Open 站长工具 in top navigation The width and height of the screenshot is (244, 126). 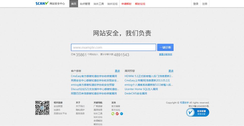[99, 4]
